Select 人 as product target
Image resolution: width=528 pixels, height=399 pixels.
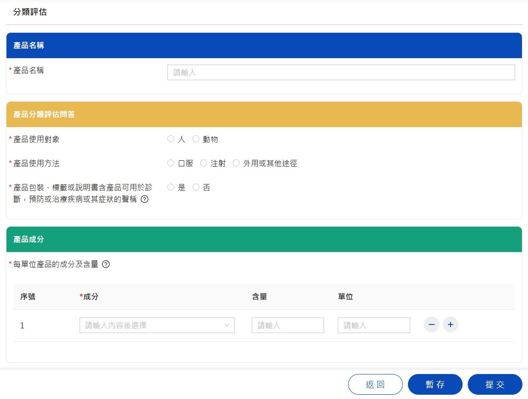[171, 139]
